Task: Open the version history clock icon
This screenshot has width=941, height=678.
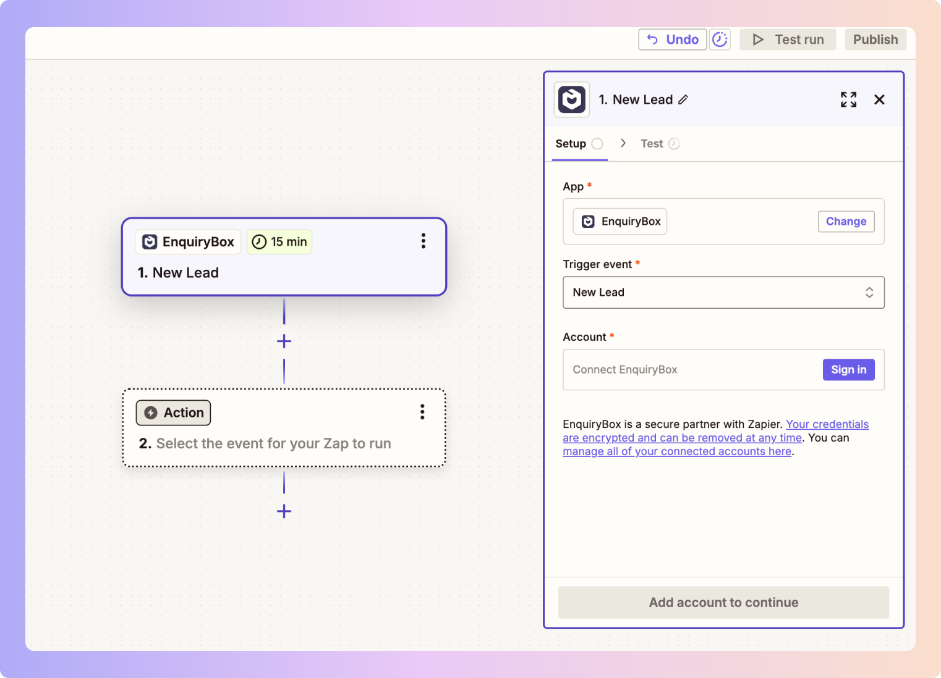Action: tap(720, 40)
